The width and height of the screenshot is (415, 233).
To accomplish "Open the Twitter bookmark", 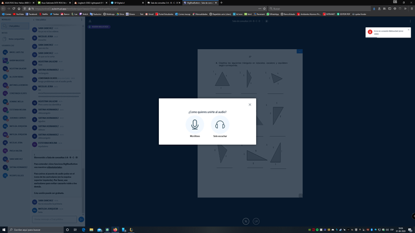I will pyautogui.click(x=54, y=14).
